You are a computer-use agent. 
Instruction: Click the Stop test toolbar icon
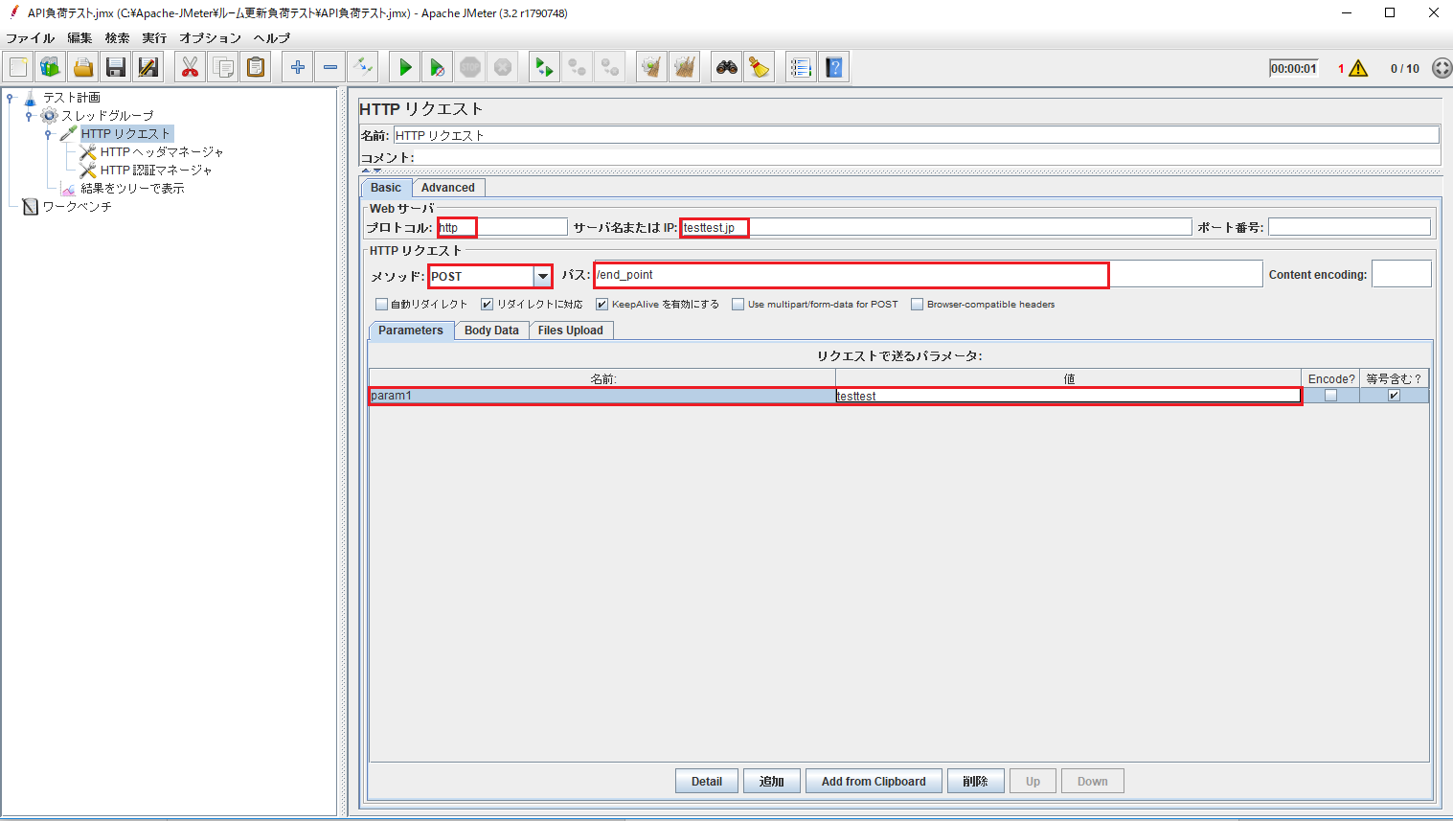point(469,66)
